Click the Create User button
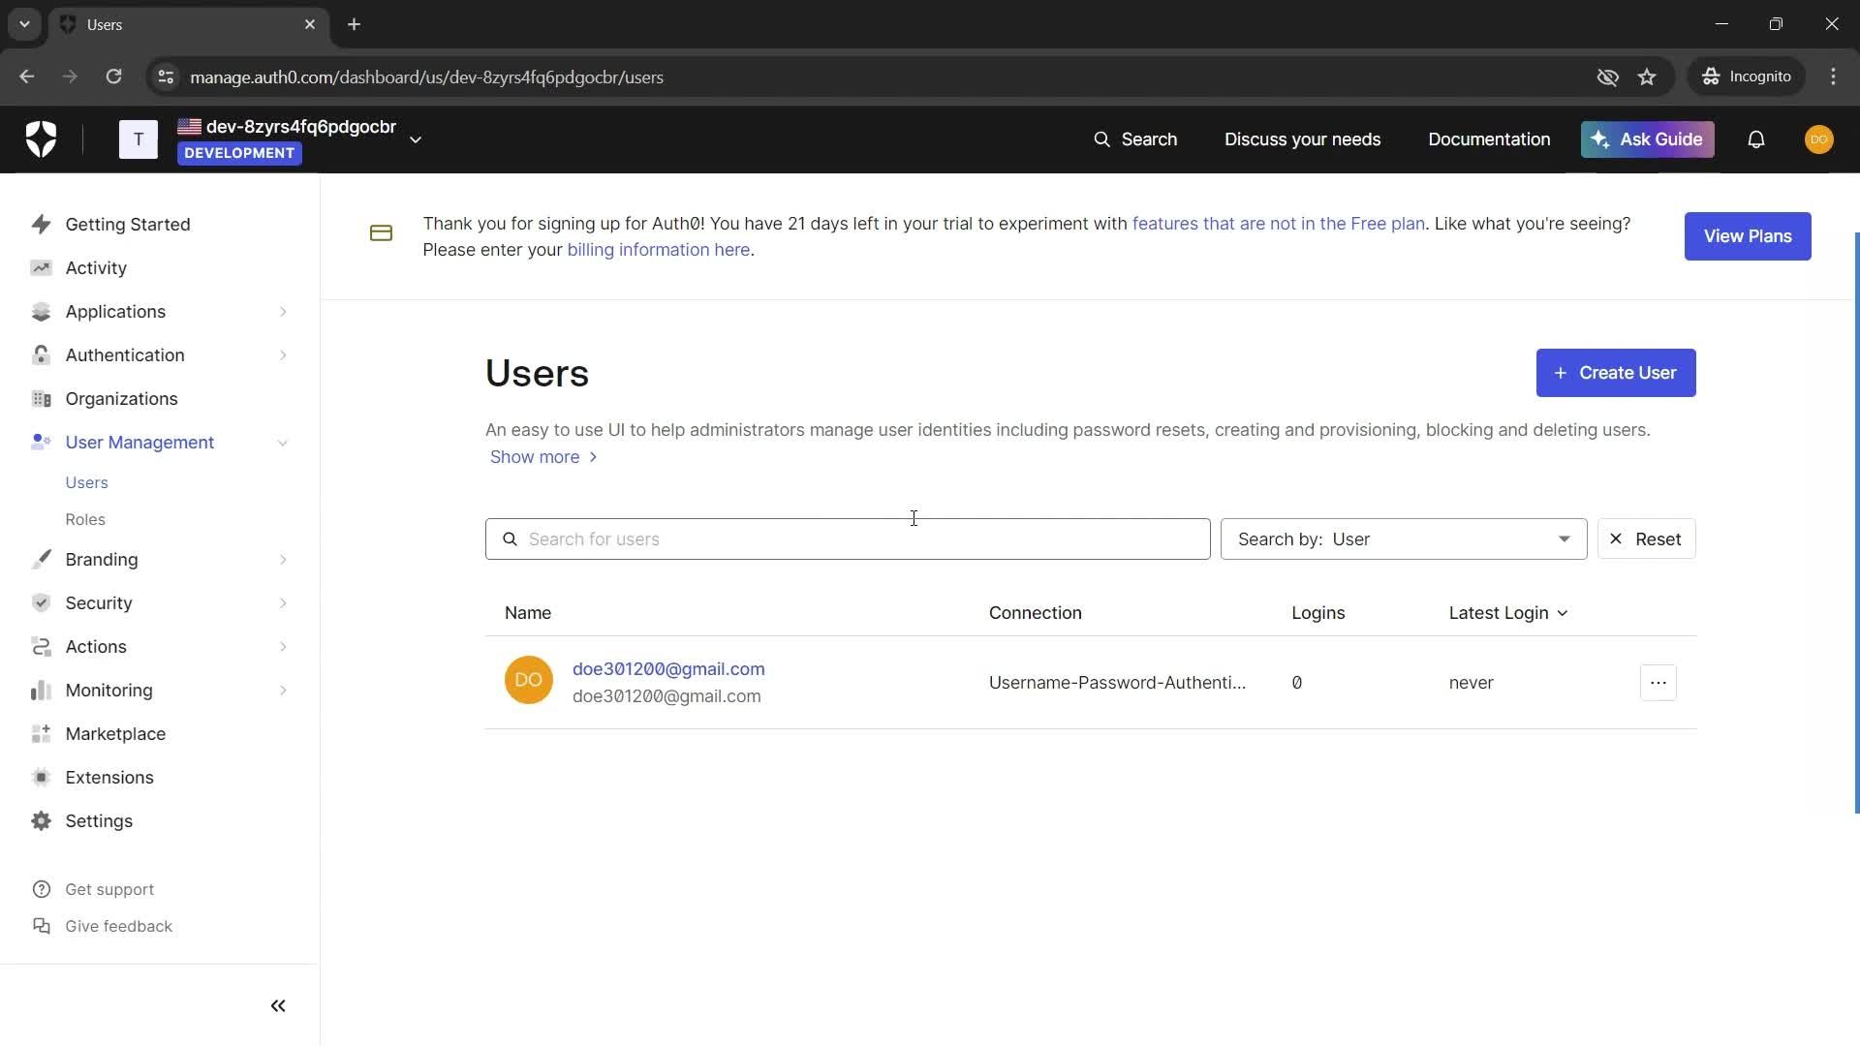1860x1046 pixels. point(1616,373)
